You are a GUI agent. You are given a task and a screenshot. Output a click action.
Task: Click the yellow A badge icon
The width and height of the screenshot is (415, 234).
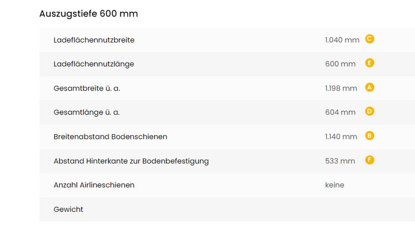pyautogui.click(x=369, y=87)
